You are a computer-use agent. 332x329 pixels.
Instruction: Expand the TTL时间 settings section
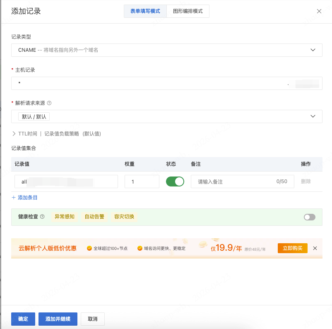coord(14,134)
